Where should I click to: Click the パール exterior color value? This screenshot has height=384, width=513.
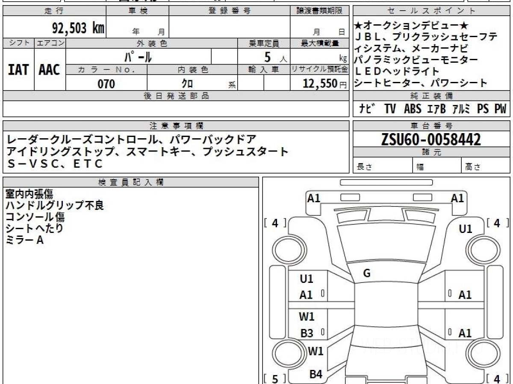[x=138, y=56]
